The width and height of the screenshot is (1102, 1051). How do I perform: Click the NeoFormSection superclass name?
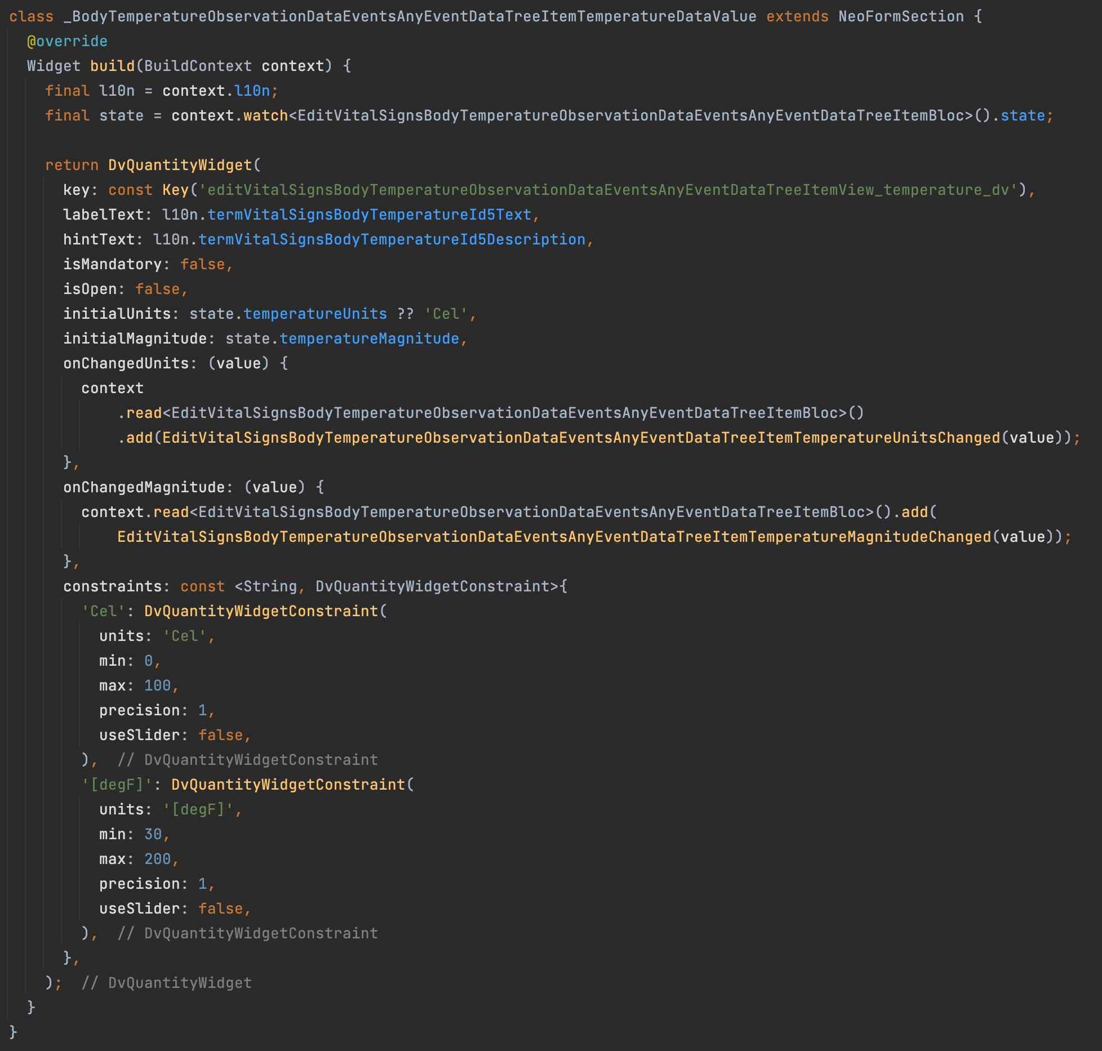(x=901, y=16)
